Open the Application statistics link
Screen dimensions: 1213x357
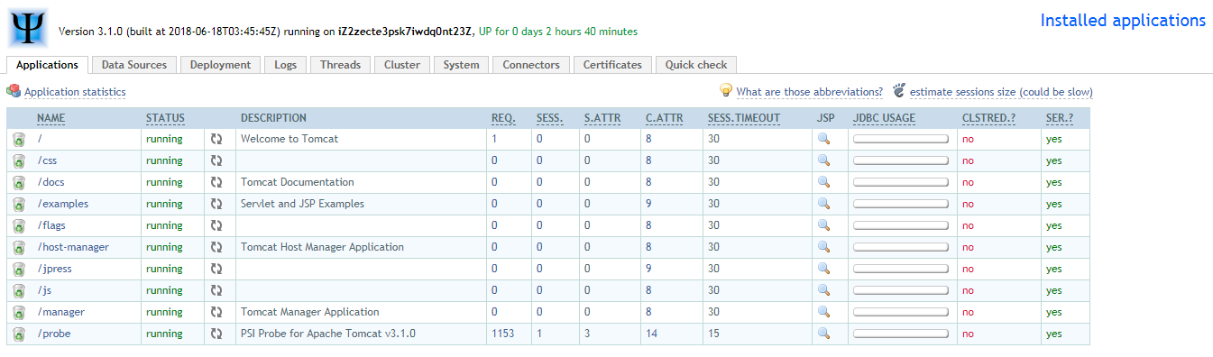75,92
